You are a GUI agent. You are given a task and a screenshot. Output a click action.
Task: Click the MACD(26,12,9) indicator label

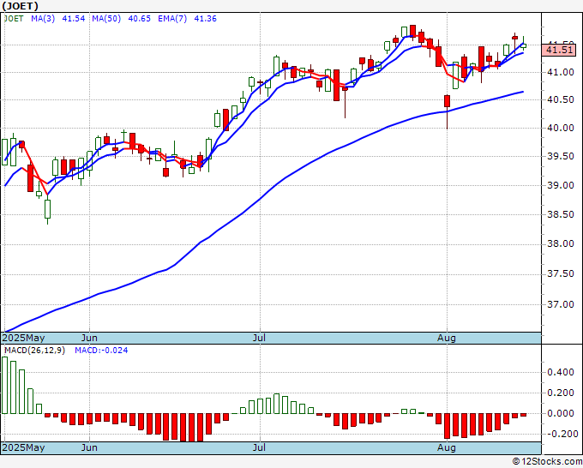[34, 351]
